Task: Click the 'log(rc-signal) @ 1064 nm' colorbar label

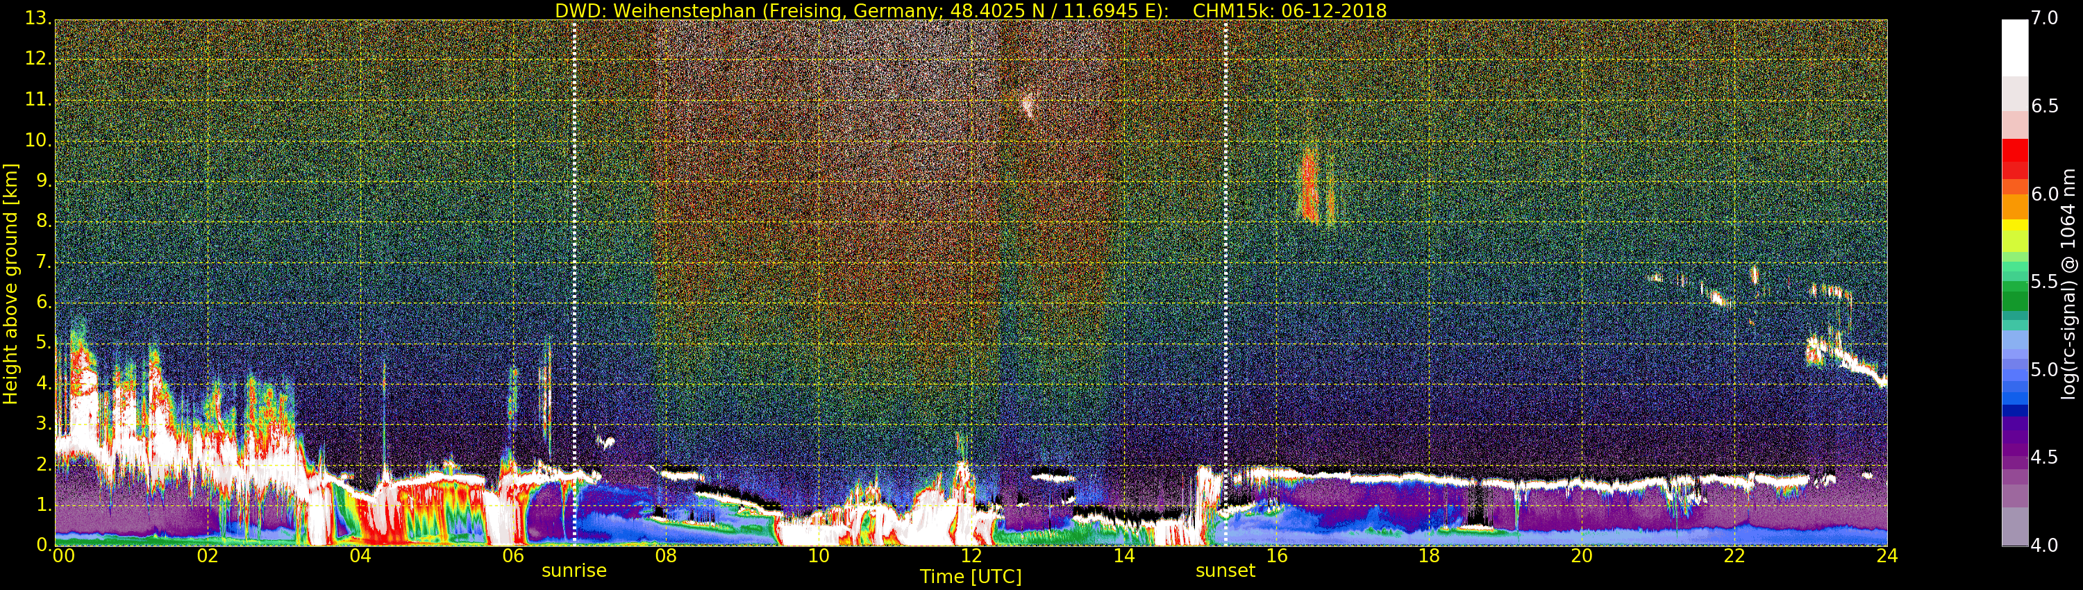Action: (x=2068, y=284)
